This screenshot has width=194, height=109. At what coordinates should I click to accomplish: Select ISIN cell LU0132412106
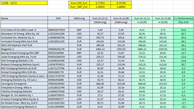tap(58, 34)
